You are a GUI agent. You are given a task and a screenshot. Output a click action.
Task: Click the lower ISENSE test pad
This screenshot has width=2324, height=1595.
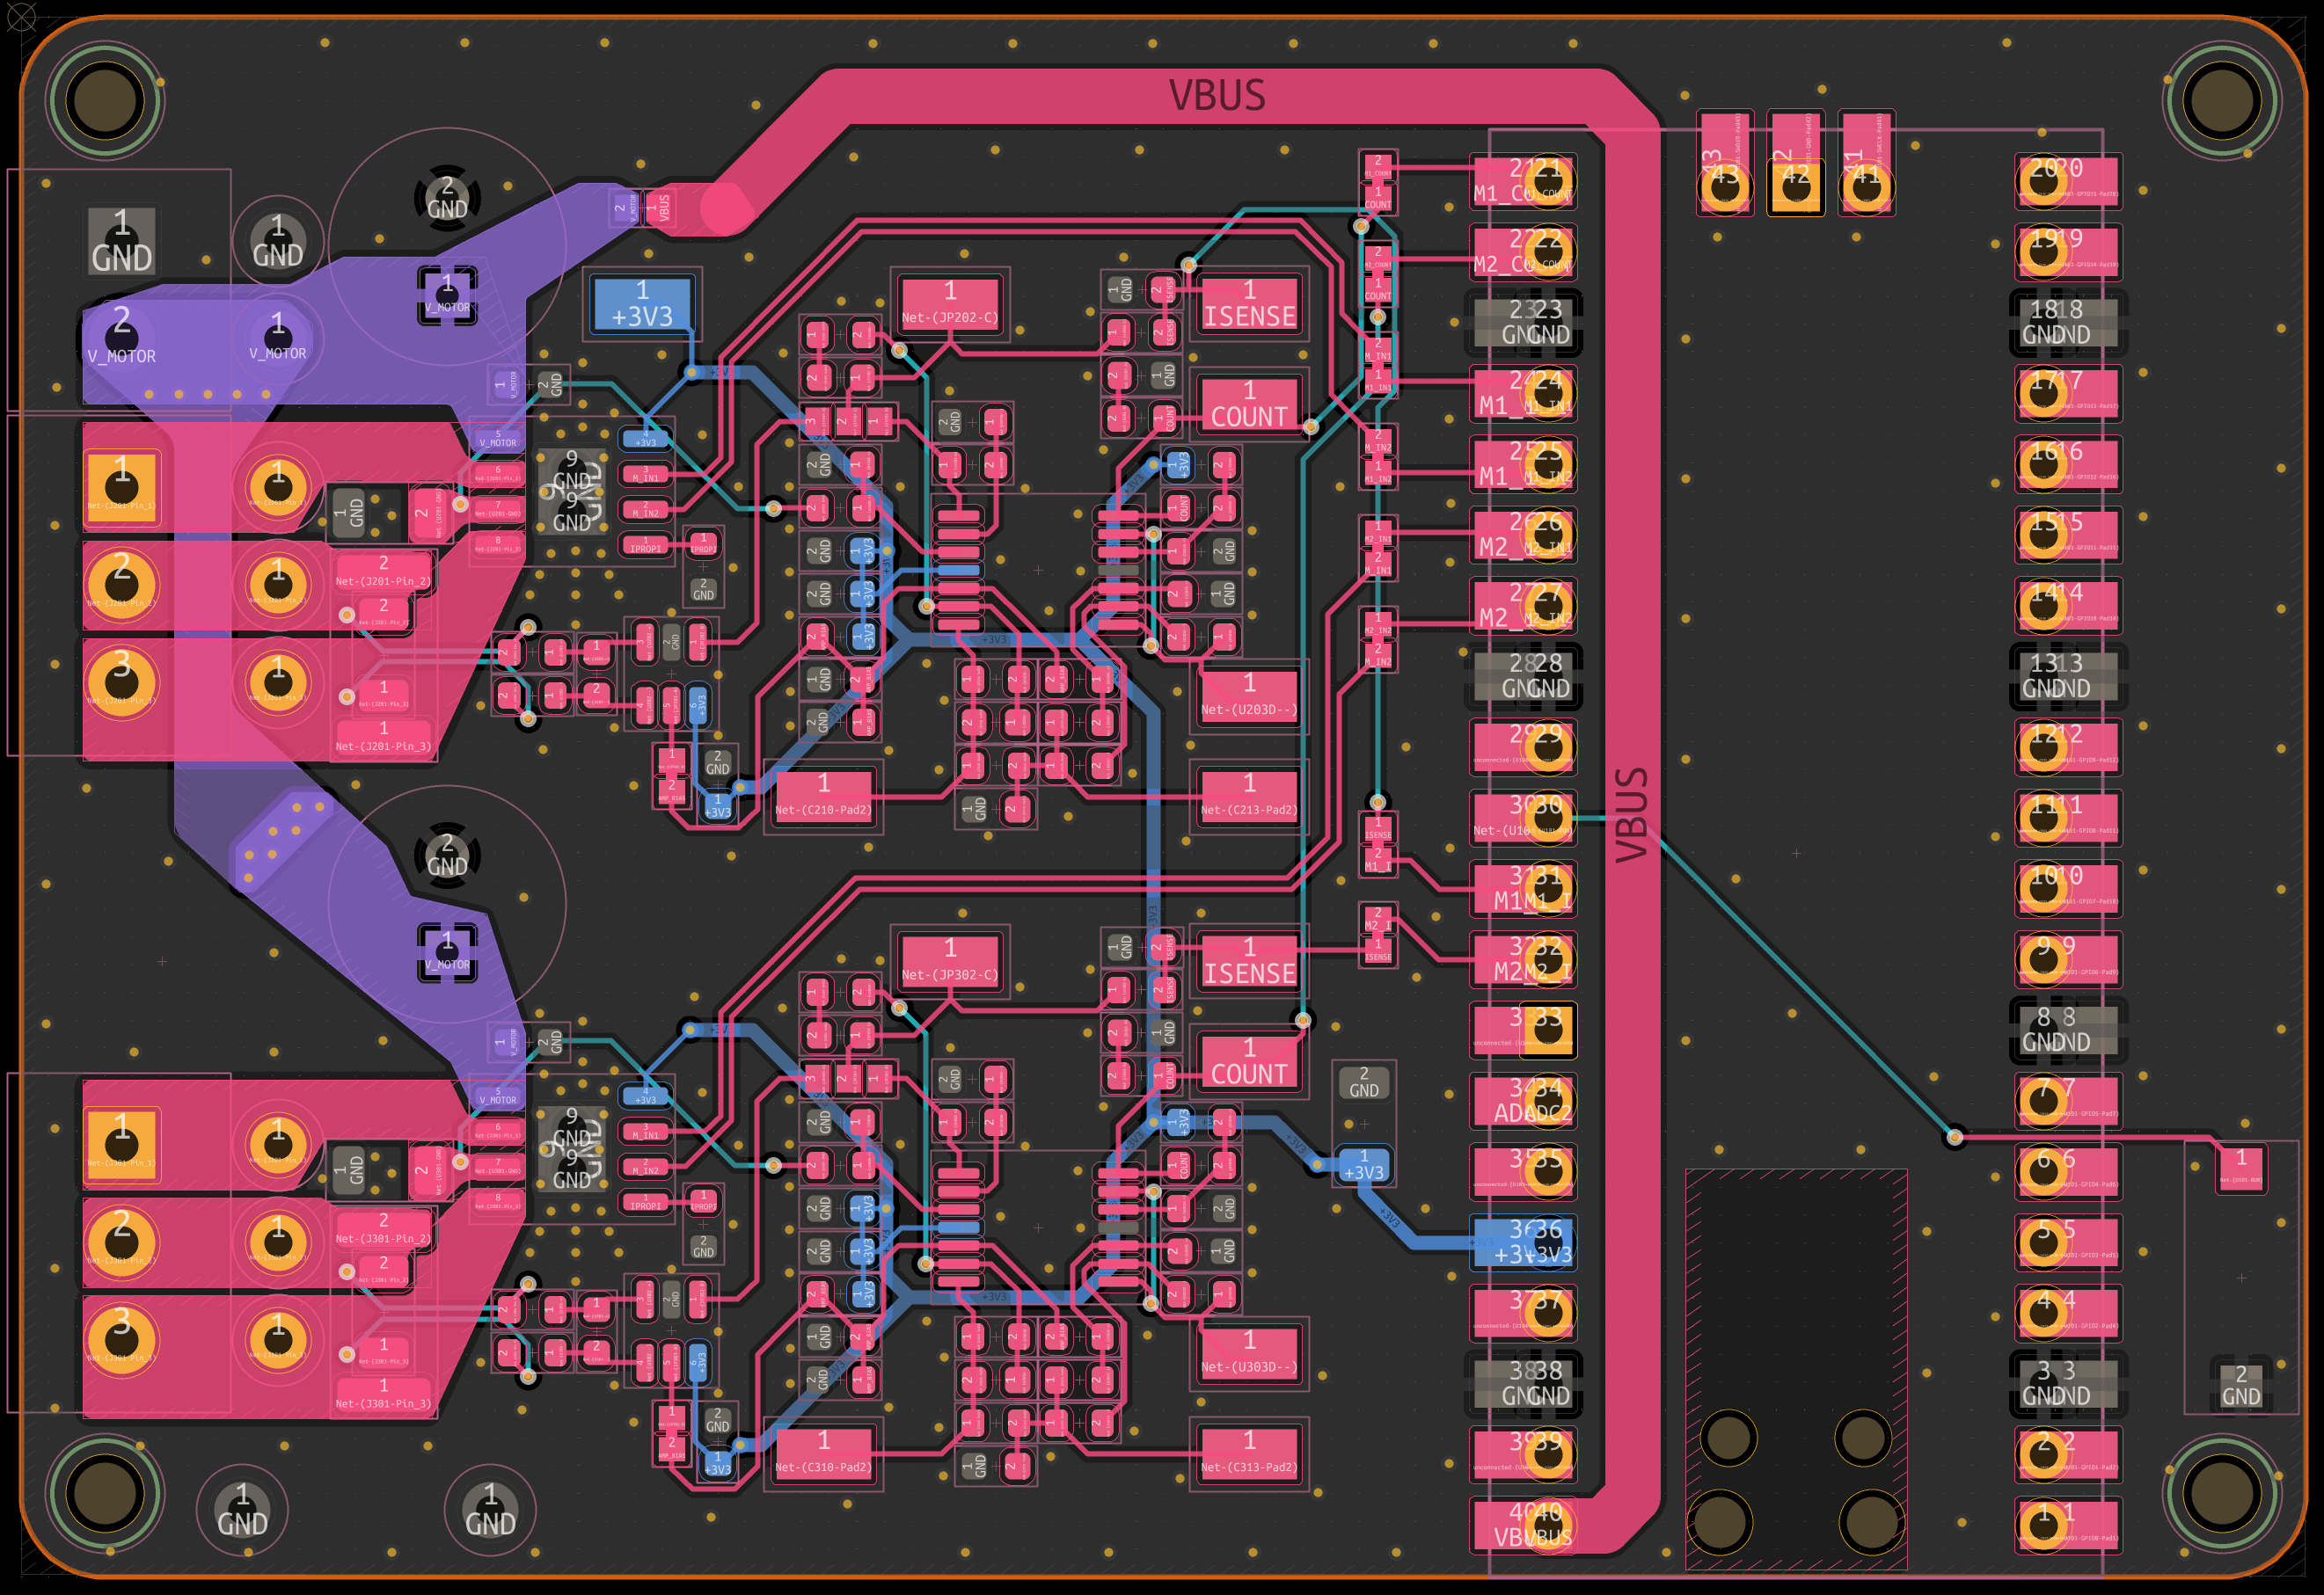coord(1249,961)
